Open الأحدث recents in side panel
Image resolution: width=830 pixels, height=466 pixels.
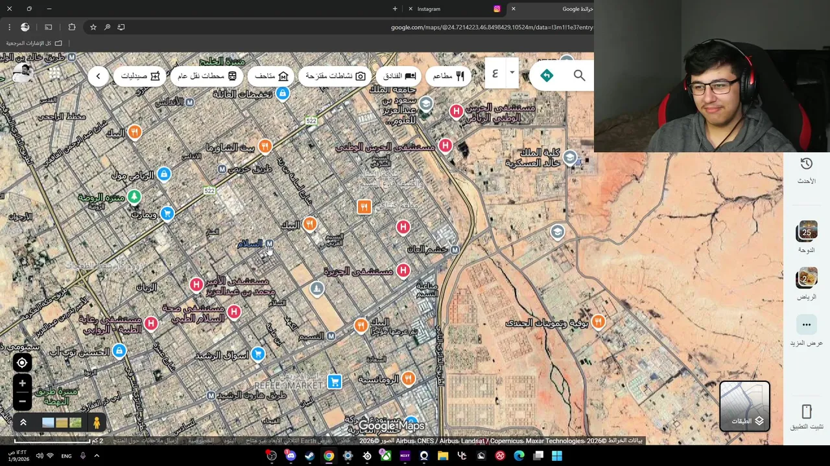tap(807, 171)
